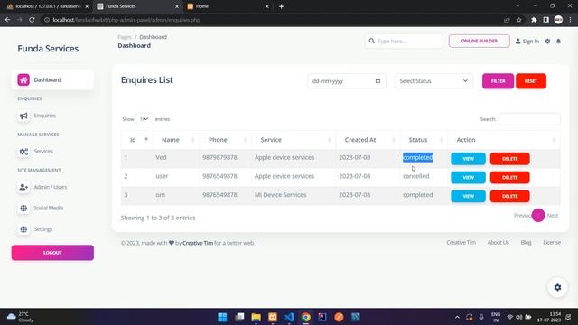Click the date filter input field
The width and height of the screenshot is (578, 325).
(347, 81)
